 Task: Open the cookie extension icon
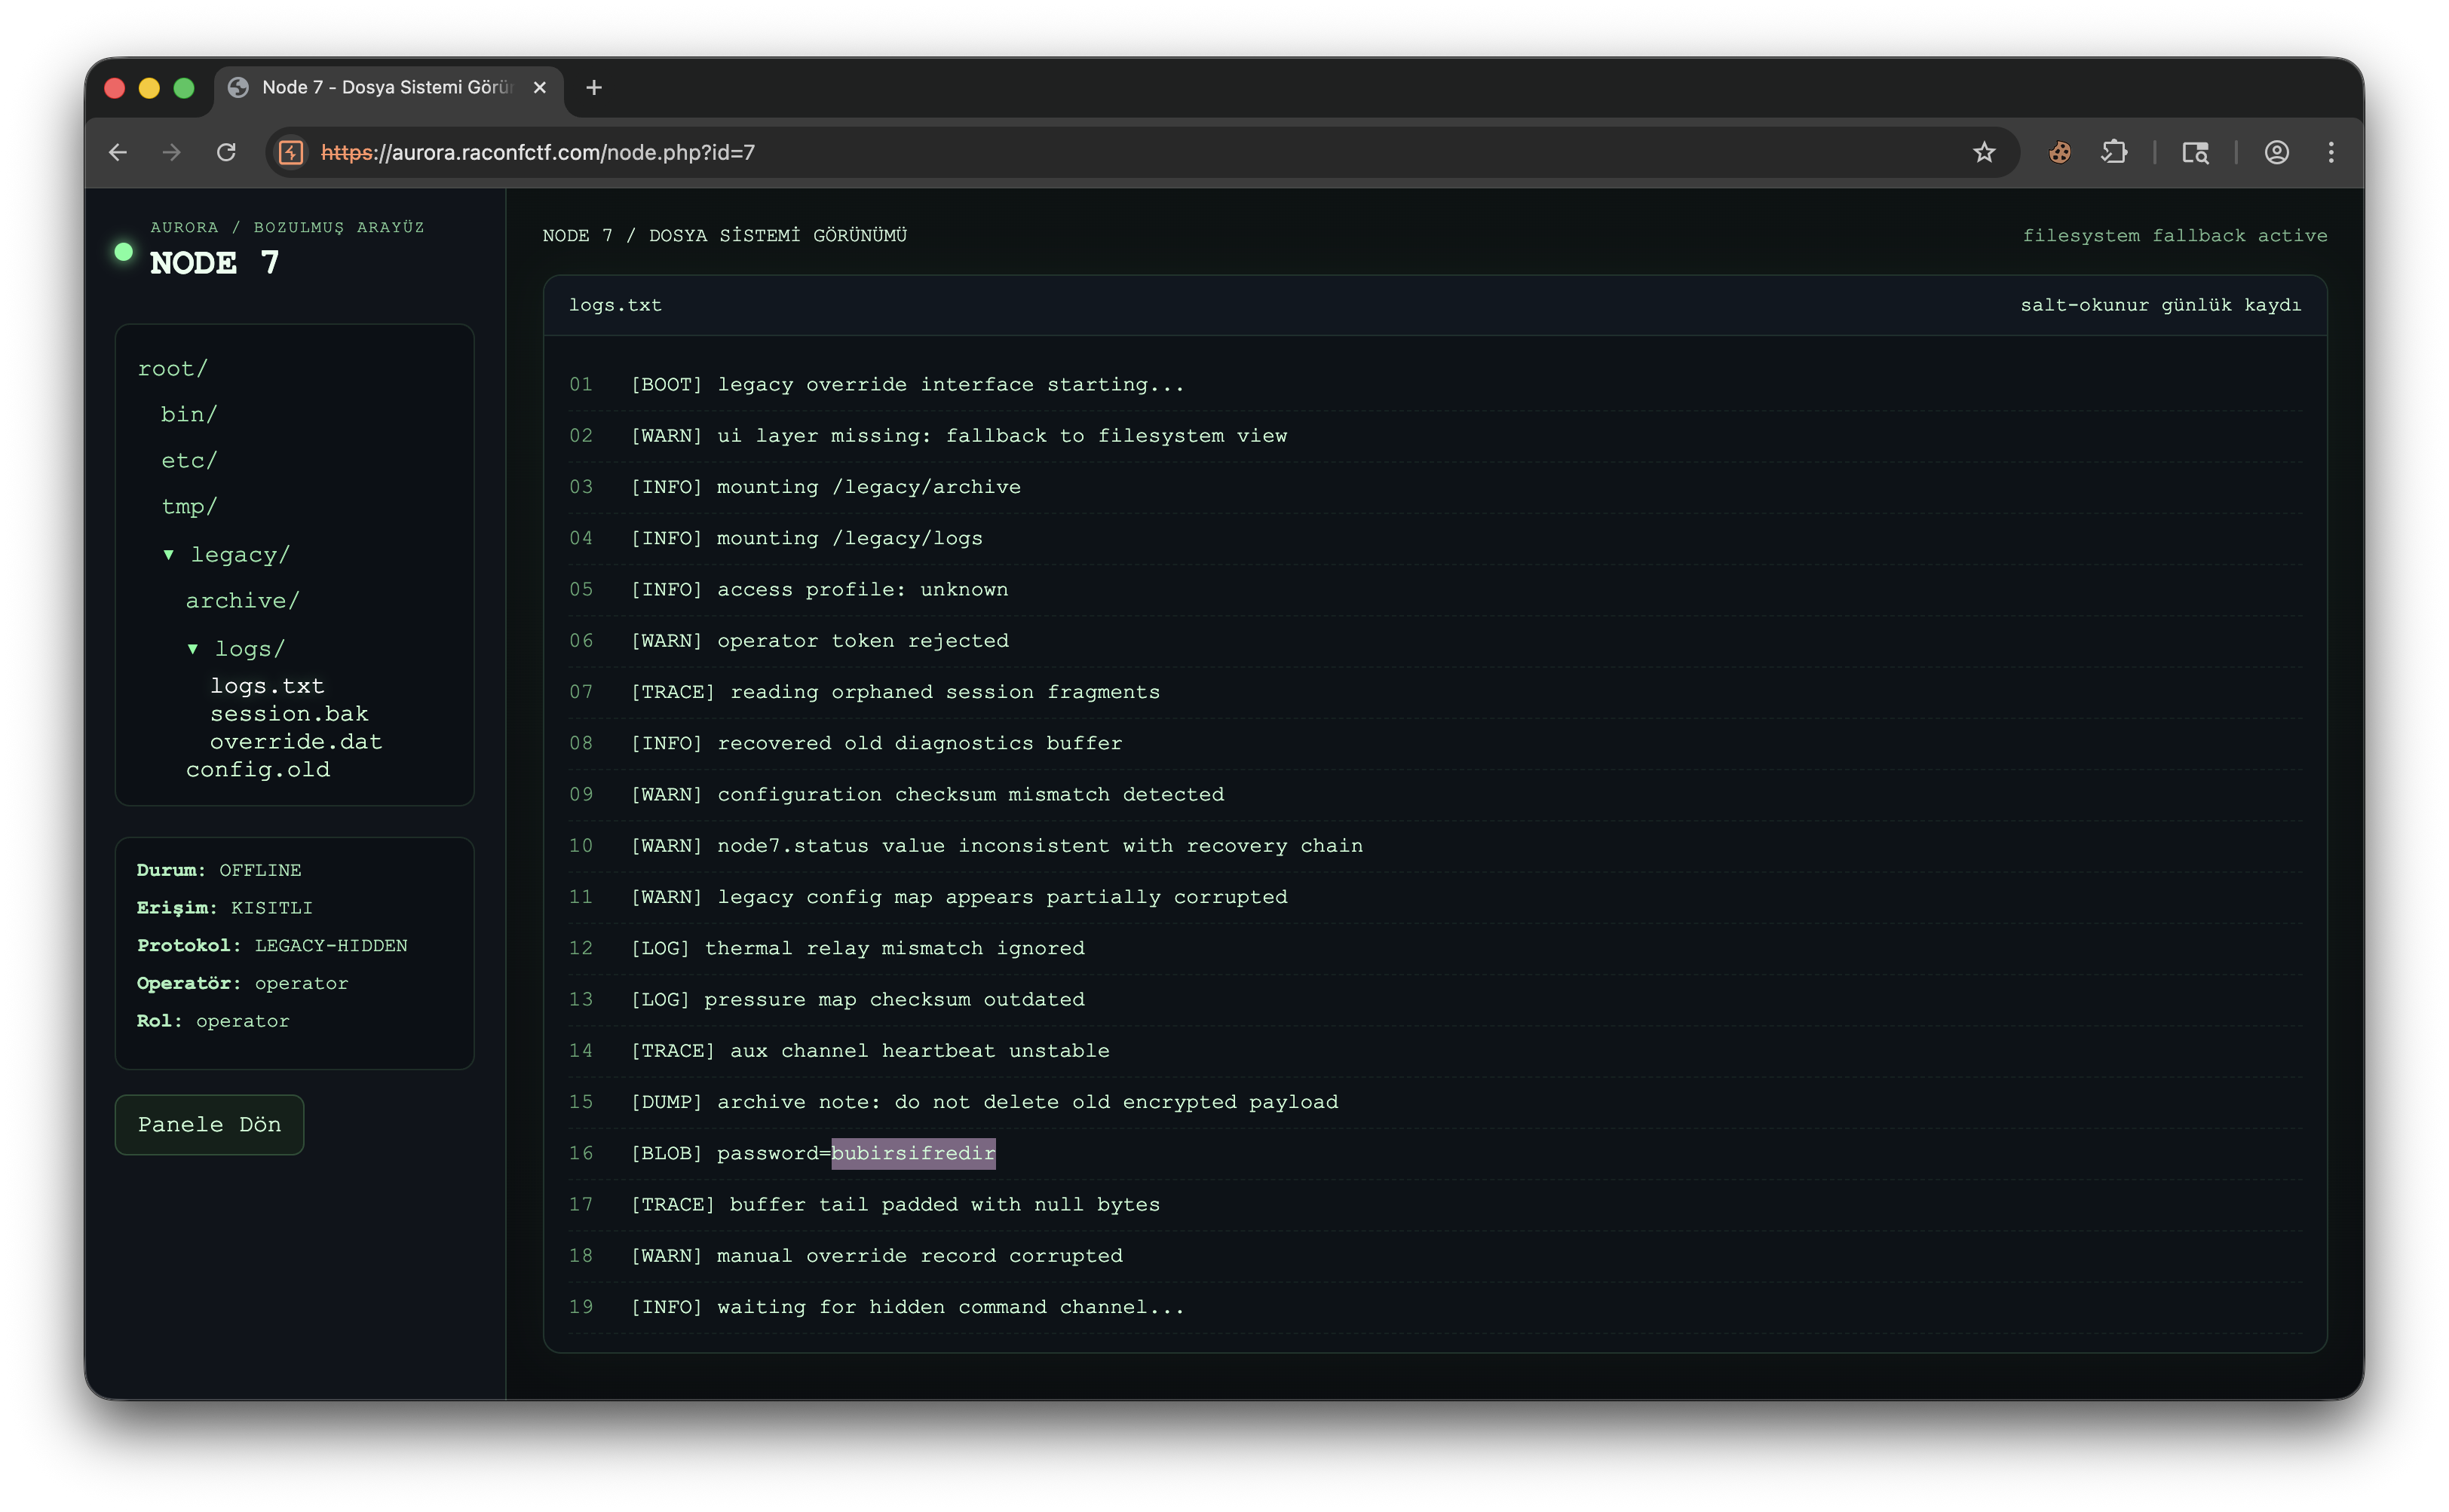tap(2059, 152)
